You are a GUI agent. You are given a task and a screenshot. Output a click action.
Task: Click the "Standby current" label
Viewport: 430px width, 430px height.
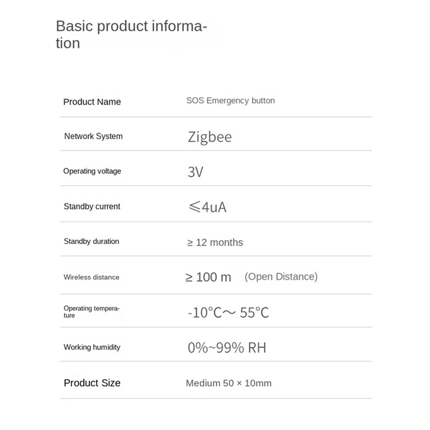tap(92, 206)
